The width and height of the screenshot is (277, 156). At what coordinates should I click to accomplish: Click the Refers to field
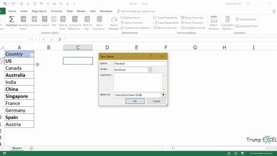(x=137, y=95)
